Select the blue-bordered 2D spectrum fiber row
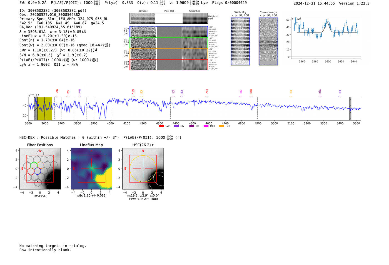389x265 pixels. 169,32
